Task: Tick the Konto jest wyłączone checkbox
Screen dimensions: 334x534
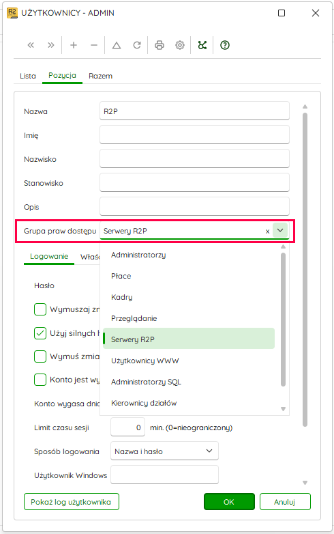Action: (40, 380)
